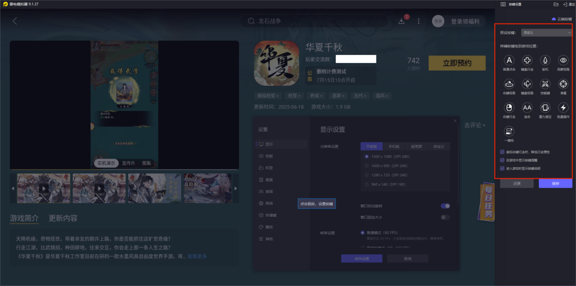Open 网络 network settings section
This screenshot has width=576, height=286.
pyautogui.click(x=281, y=204)
